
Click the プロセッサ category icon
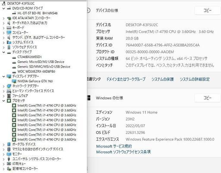click(x=9, y=101)
